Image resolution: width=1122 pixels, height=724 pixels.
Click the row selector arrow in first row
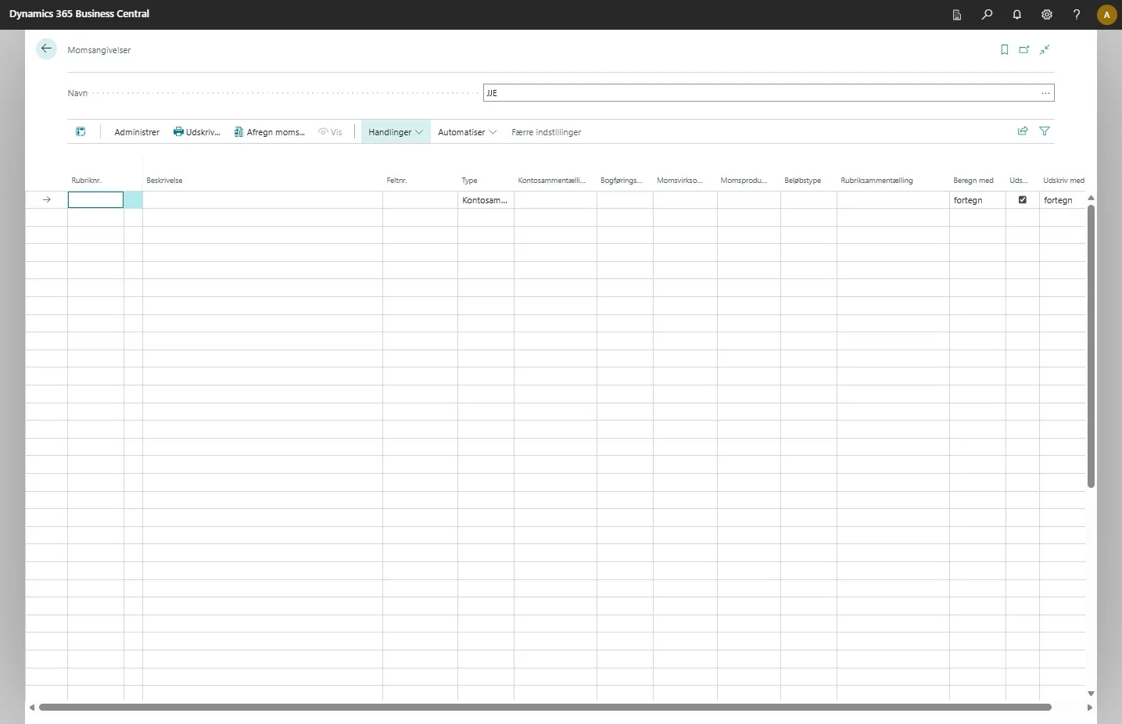47,200
